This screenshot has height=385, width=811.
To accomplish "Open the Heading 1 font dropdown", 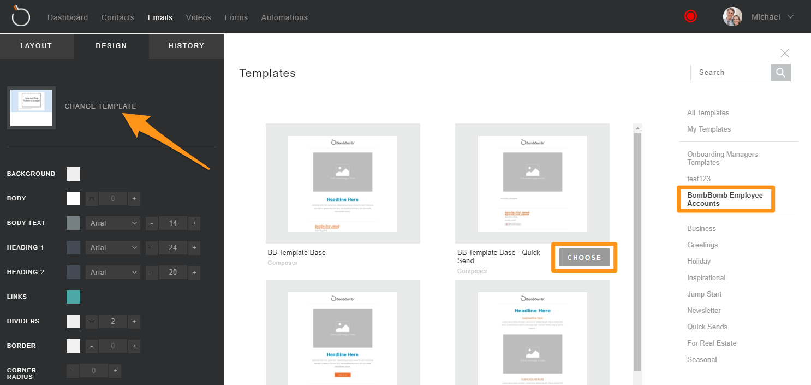I will [x=114, y=248].
